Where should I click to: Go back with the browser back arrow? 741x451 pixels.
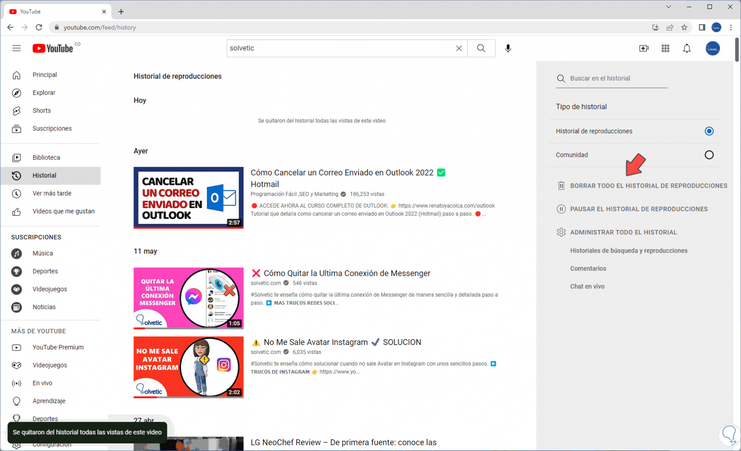(10, 27)
